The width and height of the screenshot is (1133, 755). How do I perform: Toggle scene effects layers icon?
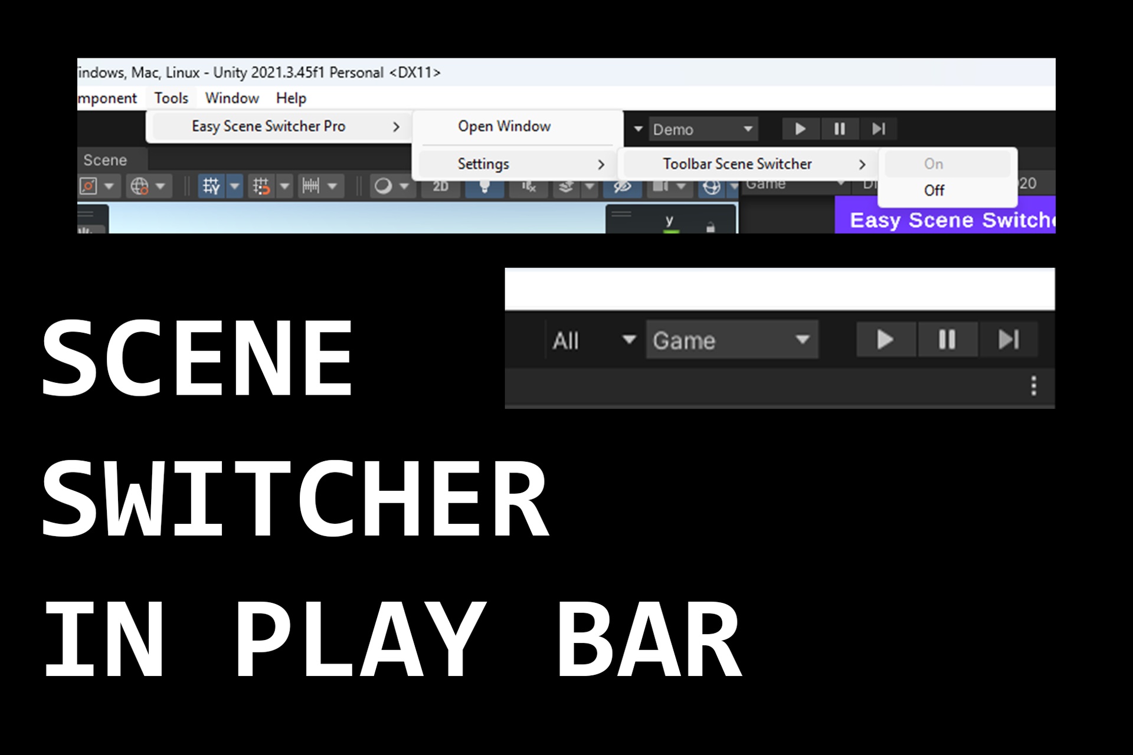point(566,188)
